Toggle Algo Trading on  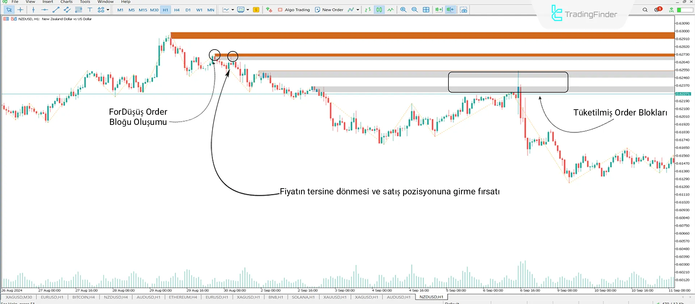pyautogui.click(x=294, y=10)
